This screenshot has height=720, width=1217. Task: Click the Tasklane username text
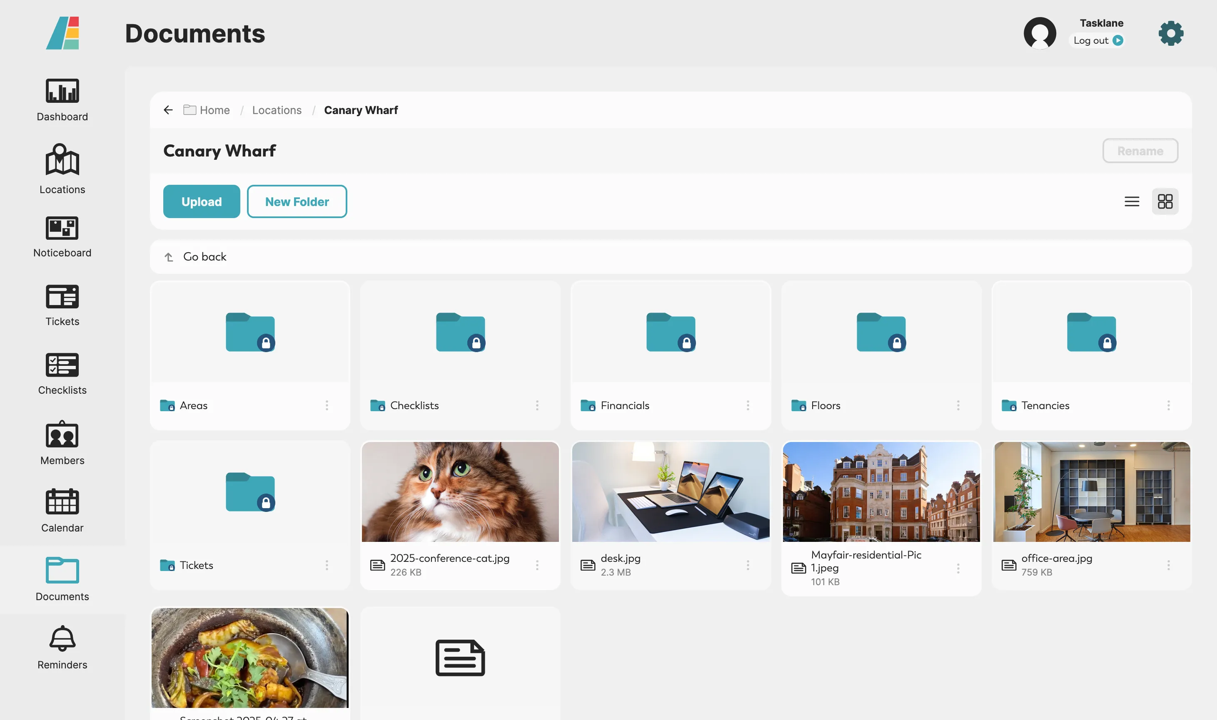pos(1101,23)
